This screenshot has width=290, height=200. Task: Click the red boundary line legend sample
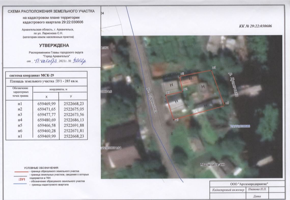coord(21,172)
